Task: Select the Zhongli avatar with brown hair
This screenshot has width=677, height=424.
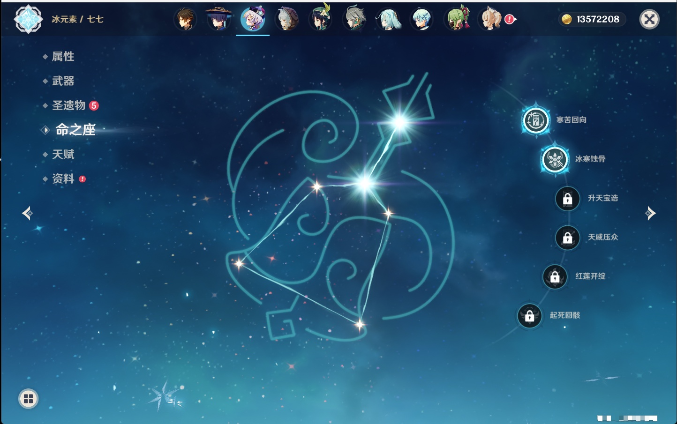Action: coord(185,19)
